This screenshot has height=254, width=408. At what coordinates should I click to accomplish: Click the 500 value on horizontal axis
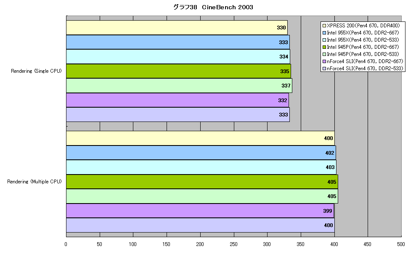[x=401, y=244]
